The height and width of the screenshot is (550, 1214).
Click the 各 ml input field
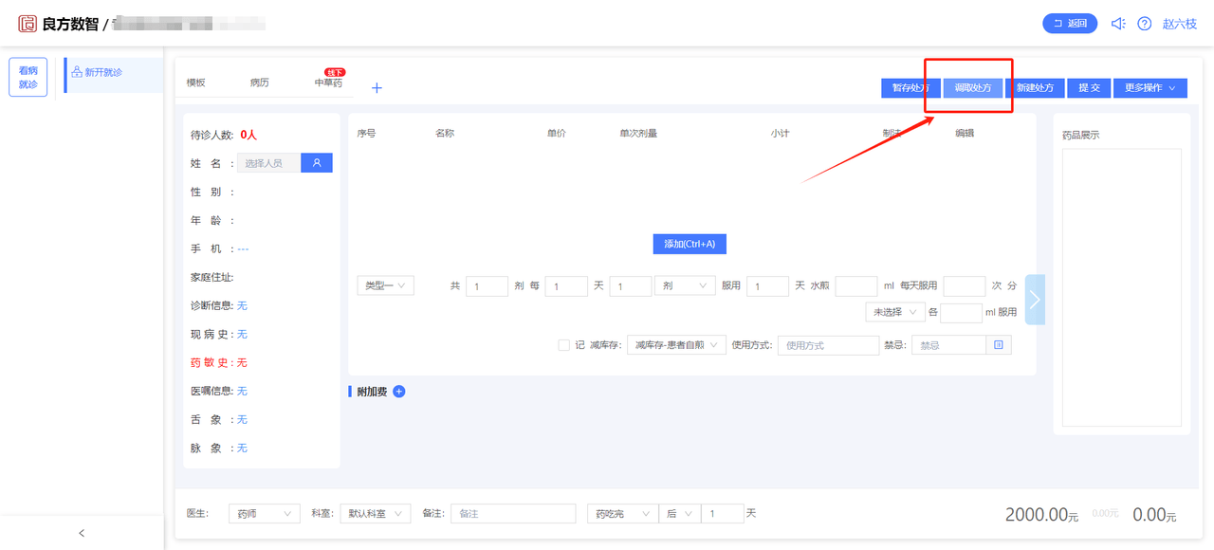tap(962, 313)
